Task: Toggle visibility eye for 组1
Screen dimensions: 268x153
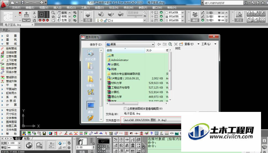Action: 219,13
